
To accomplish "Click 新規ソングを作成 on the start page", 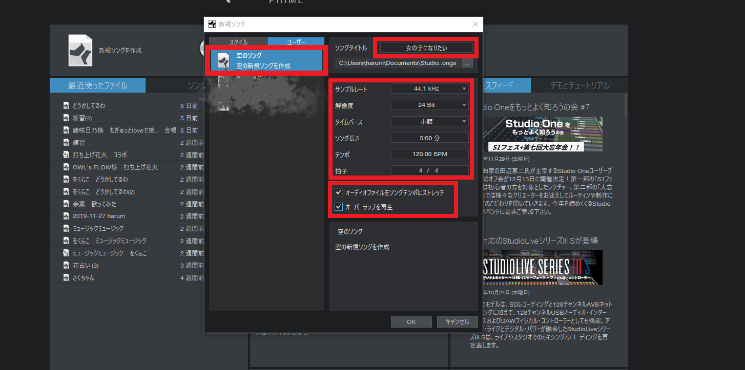I will [x=120, y=51].
